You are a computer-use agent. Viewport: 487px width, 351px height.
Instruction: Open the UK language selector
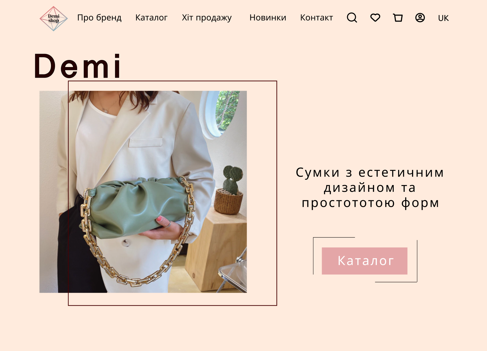point(443,18)
